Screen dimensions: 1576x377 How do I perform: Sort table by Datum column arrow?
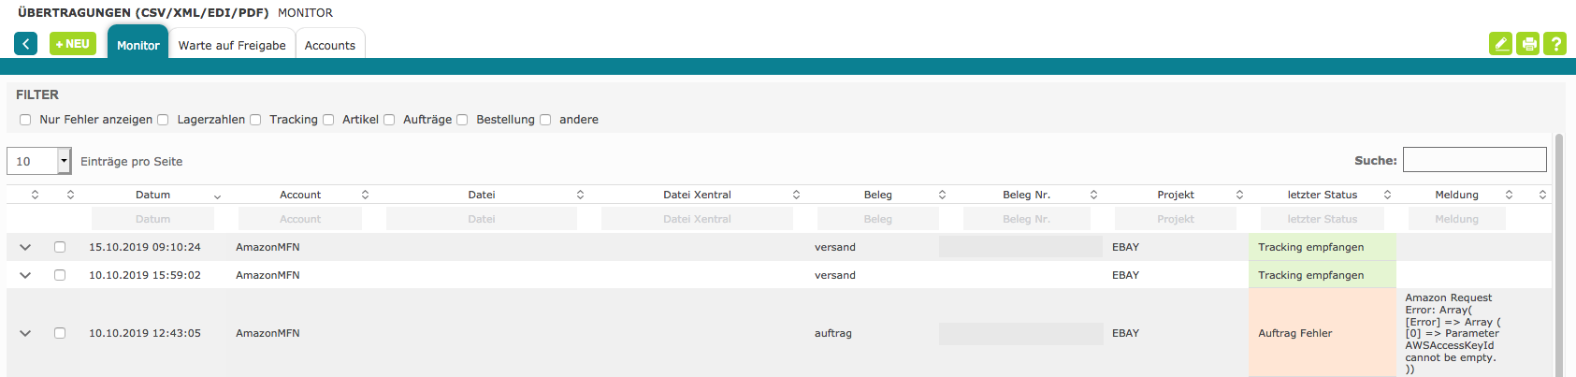tap(217, 196)
